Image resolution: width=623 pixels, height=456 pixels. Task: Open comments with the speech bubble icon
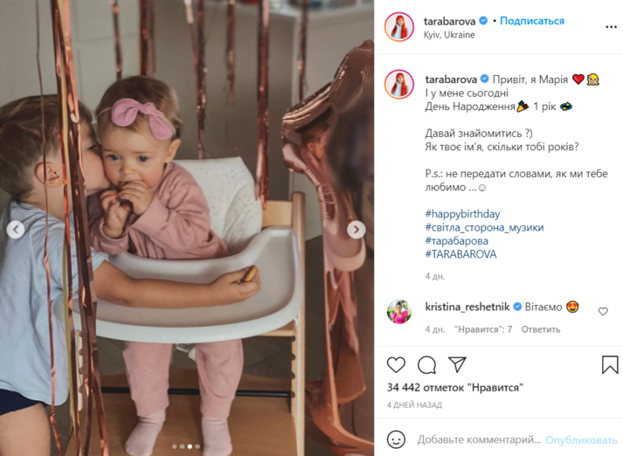pyautogui.click(x=426, y=364)
